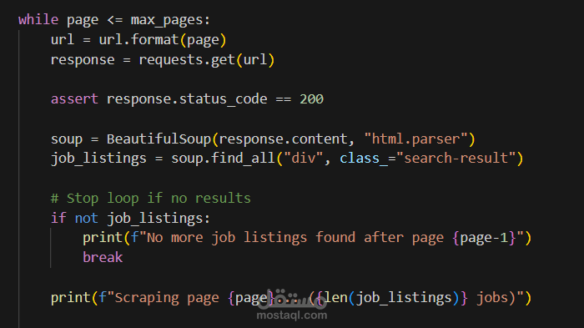Click 'requests.get' in the response assignment
Image resolution: width=584 pixels, height=328 pixels.
[187, 60]
